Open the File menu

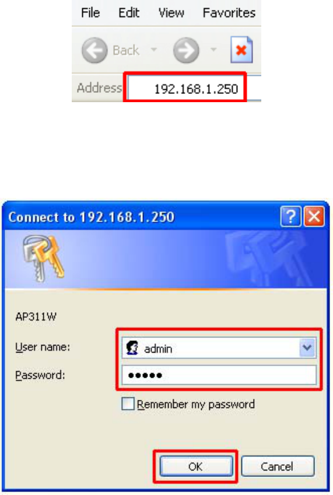(90, 13)
